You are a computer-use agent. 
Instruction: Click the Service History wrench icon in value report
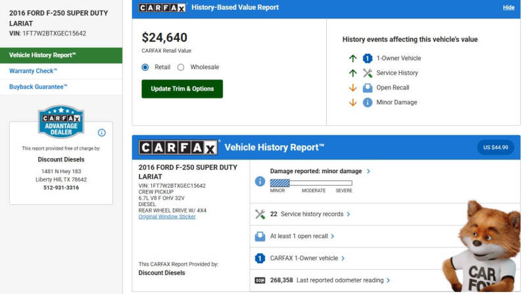click(x=368, y=73)
